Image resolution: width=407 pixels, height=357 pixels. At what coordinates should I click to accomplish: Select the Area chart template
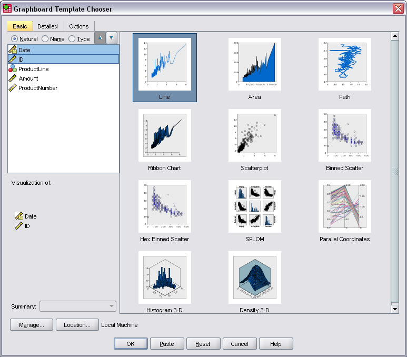tap(254, 65)
